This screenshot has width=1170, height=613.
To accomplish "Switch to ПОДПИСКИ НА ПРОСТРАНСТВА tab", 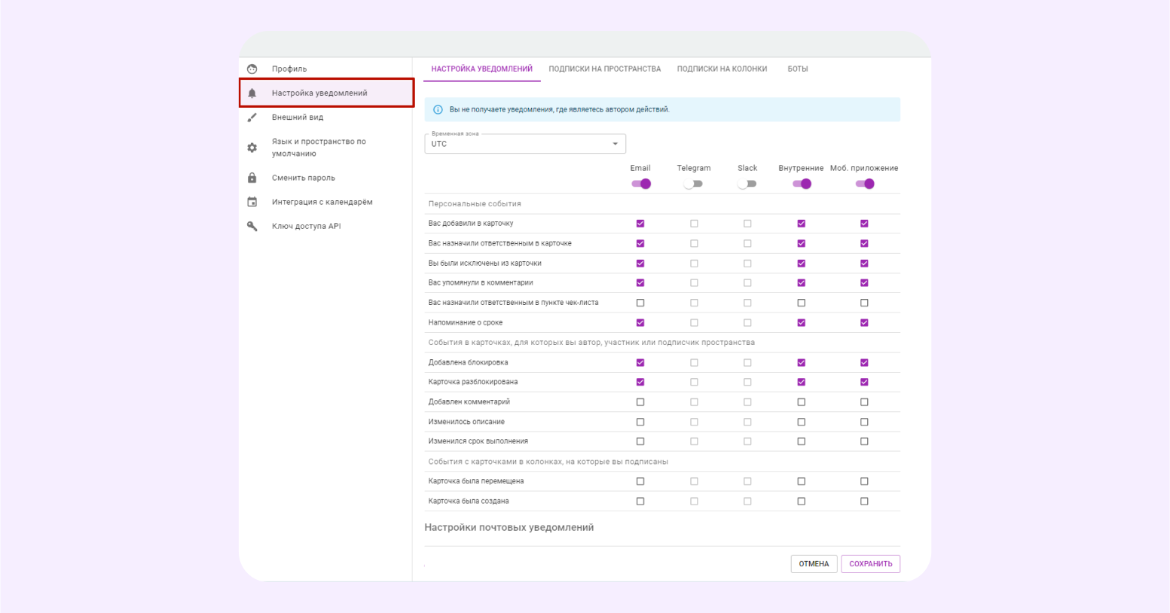I will [x=605, y=69].
